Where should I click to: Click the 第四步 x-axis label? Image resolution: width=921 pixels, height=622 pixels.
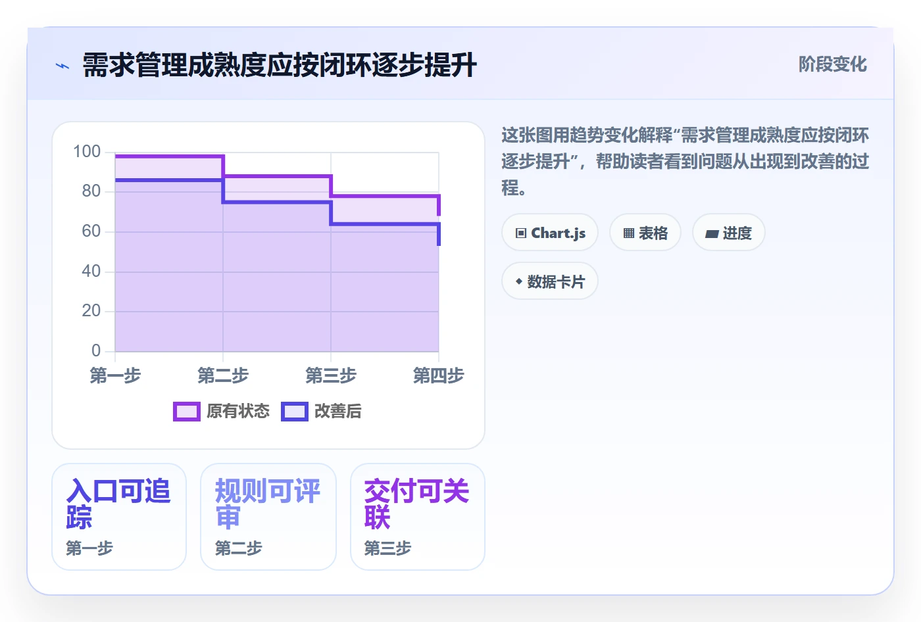click(439, 375)
